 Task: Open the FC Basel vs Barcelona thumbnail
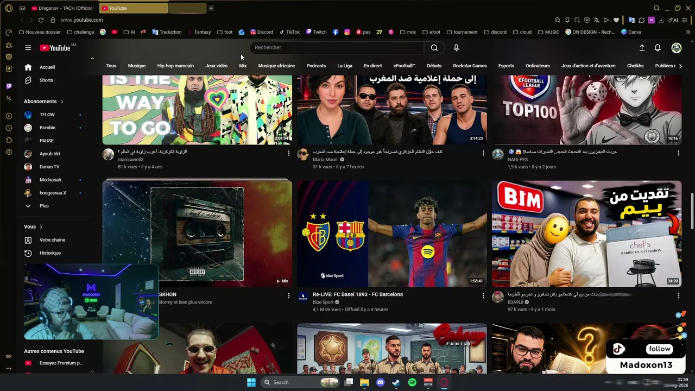[x=392, y=234]
